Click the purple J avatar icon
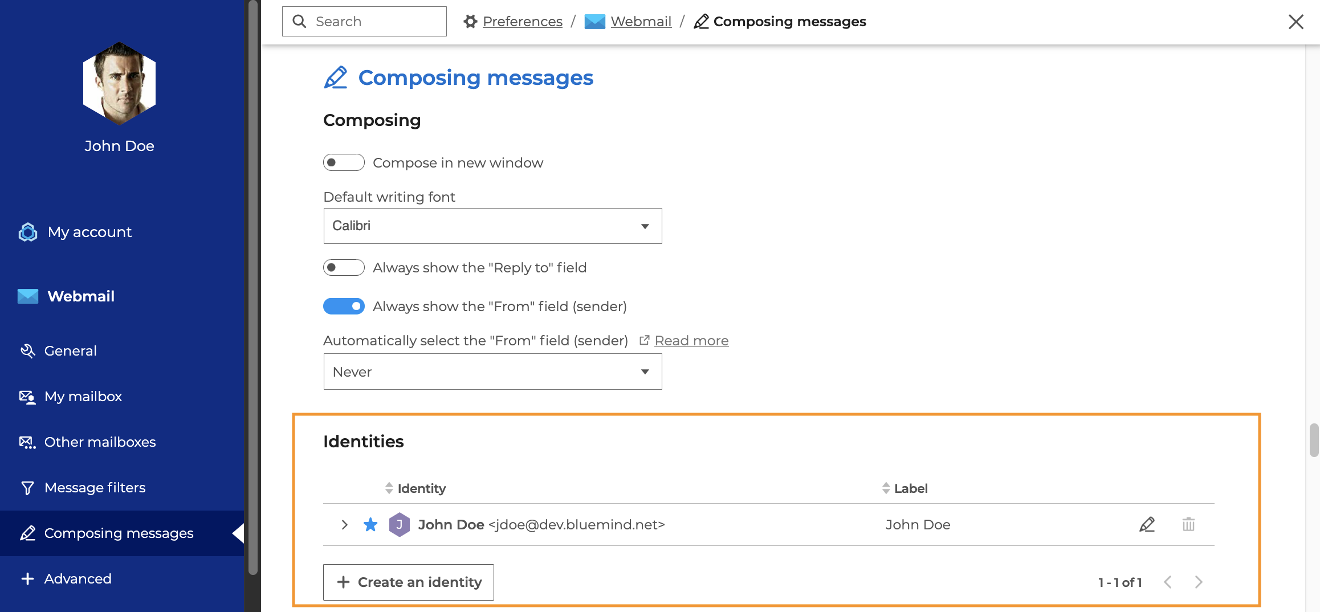This screenshot has height=612, width=1320. point(399,524)
